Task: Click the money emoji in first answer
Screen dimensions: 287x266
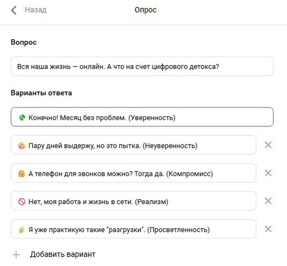Action: pyautogui.click(x=22, y=117)
